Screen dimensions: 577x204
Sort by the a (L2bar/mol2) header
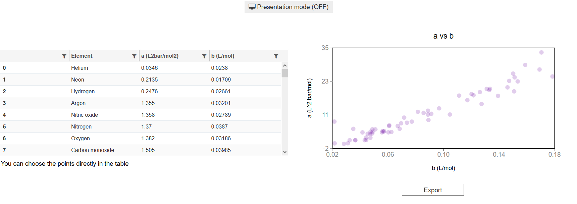pyautogui.click(x=160, y=56)
